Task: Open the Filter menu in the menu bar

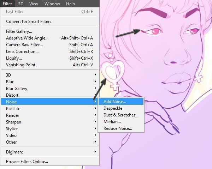Action: (7, 4)
